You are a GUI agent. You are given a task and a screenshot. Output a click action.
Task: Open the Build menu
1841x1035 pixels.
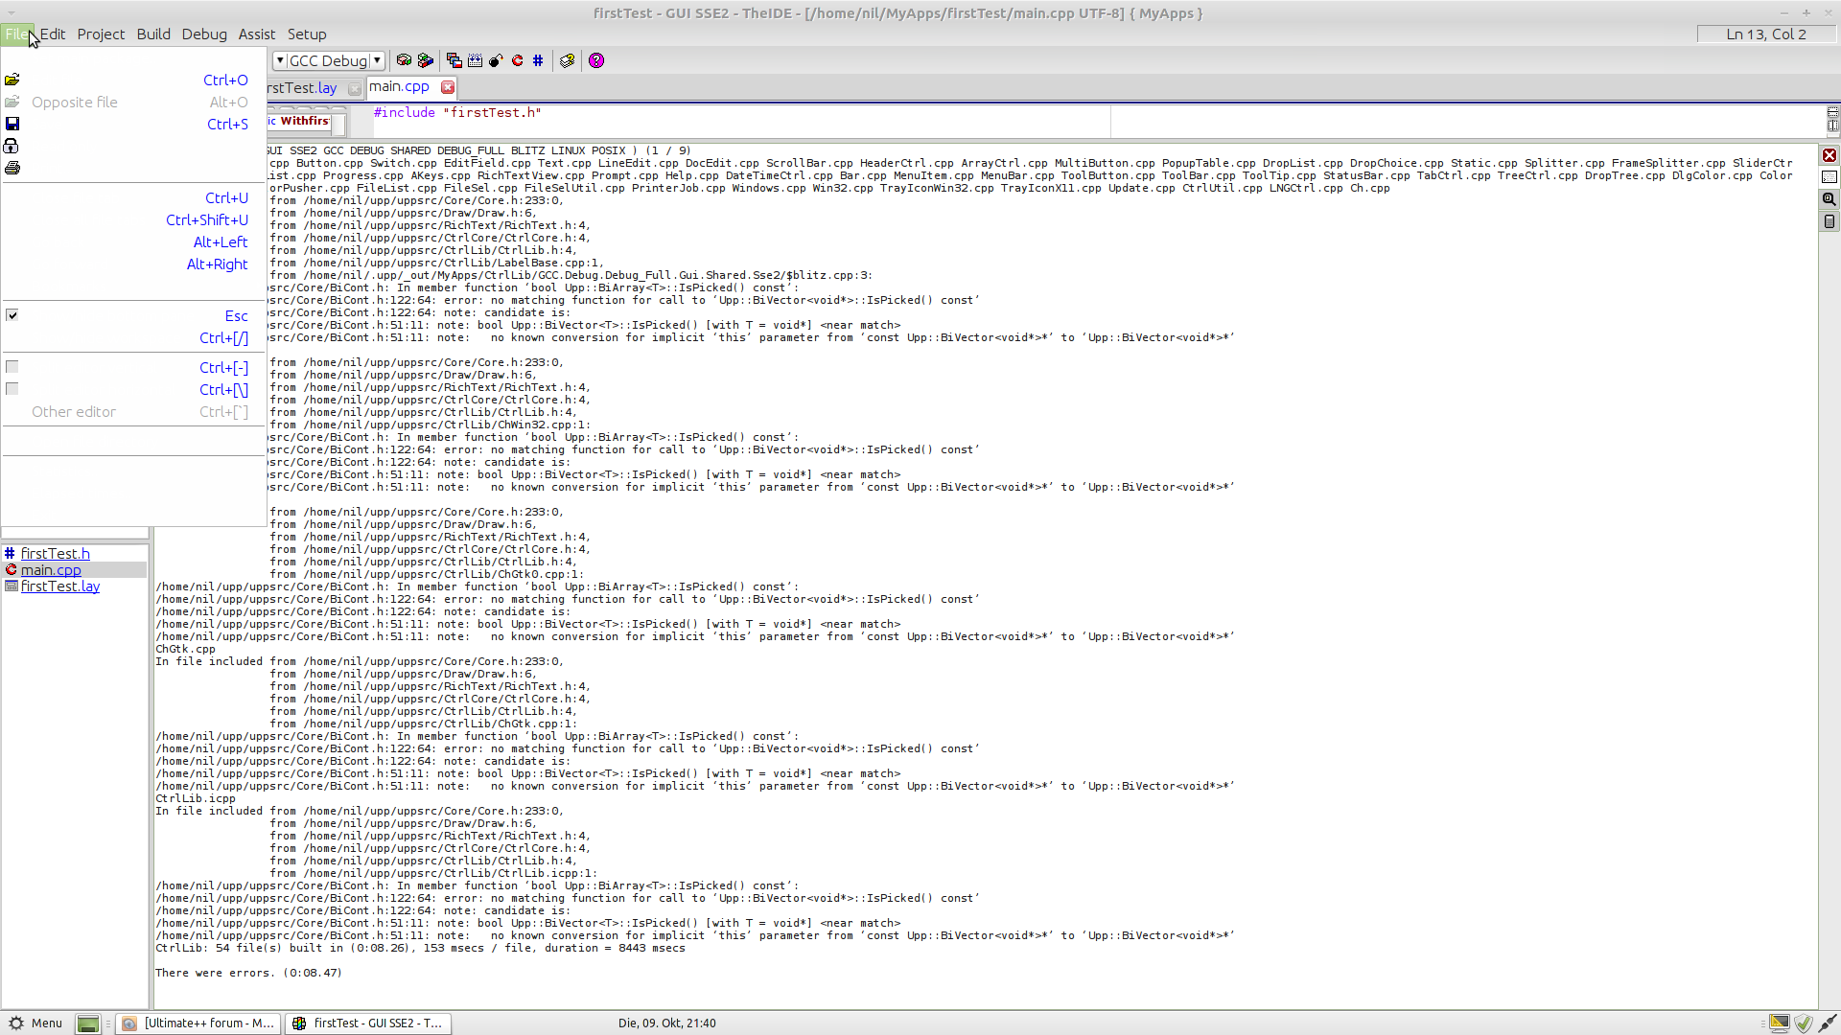153,34
